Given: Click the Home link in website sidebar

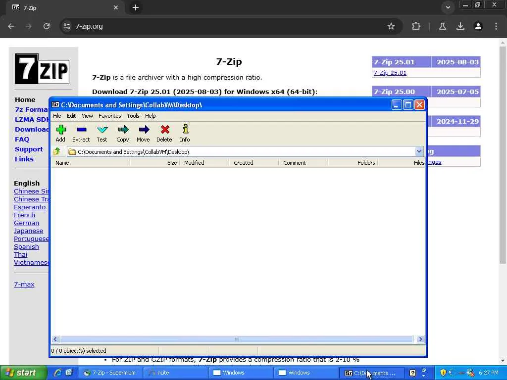Looking at the screenshot, I should [x=25, y=99].
